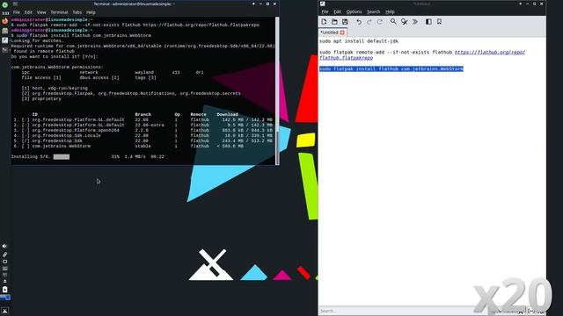
Task: Open the green app launcher icon in the panel
Action: (5, 4)
